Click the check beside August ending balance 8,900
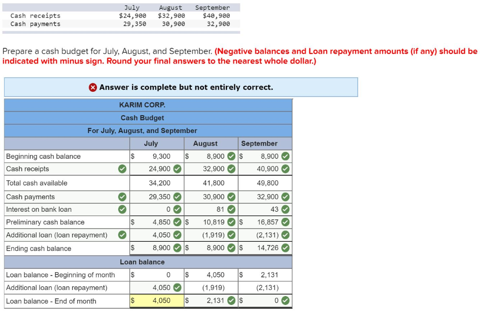Viewport: 480px width, 312px height. 232,248
